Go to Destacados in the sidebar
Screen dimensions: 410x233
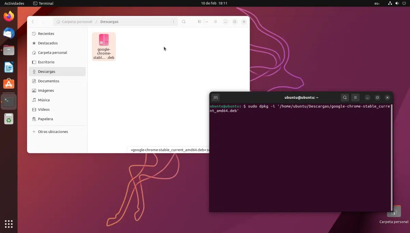coord(47,43)
